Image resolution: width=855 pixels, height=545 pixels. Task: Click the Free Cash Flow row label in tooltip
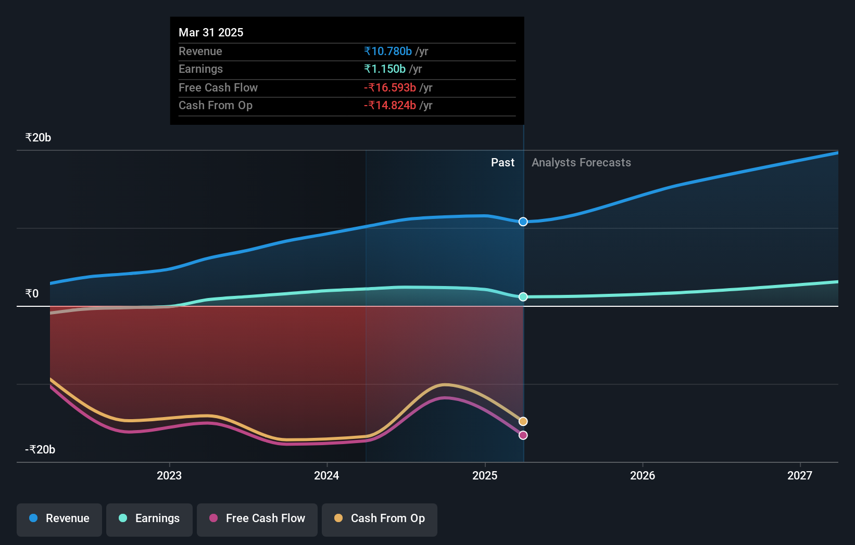(x=218, y=87)
